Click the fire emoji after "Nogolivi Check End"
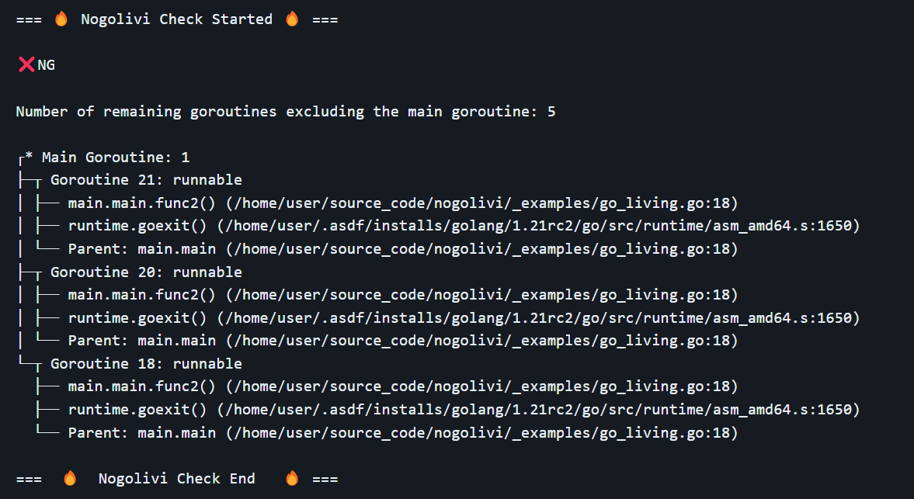This screenshot has height=499, width=914. (292, 479)
